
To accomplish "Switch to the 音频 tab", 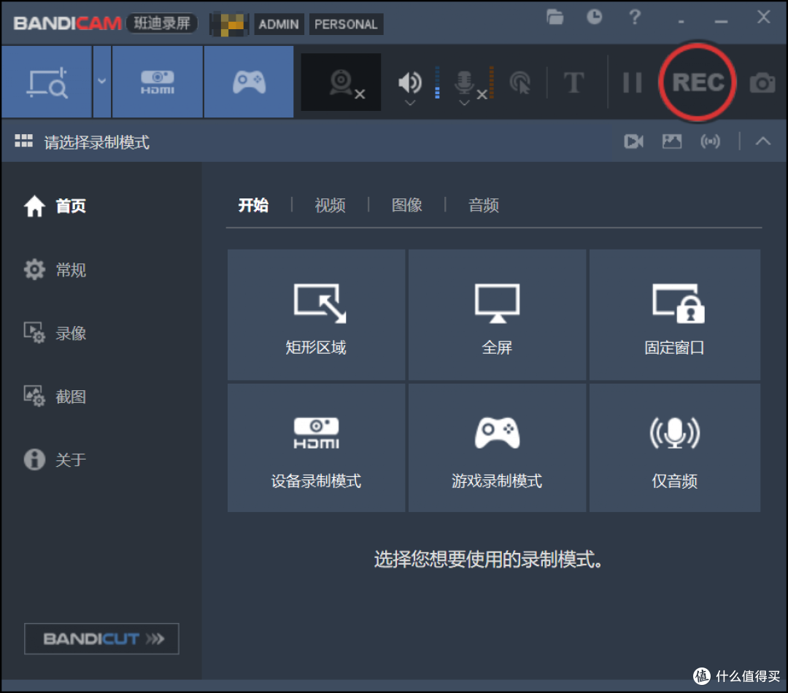I will pyautogui.click(x=484, y=205).
